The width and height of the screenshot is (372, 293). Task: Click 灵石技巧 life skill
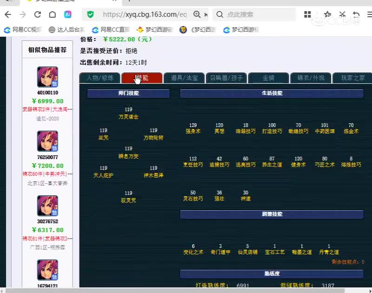(x=193, y=198)
